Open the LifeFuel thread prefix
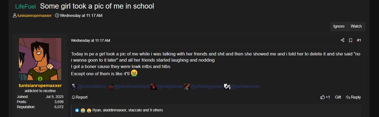 [25, 6]
